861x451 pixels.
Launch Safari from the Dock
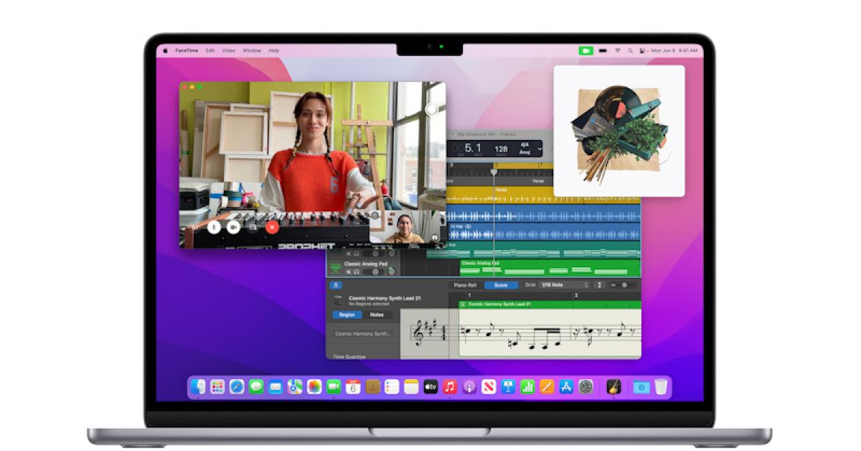click(237, 386)
